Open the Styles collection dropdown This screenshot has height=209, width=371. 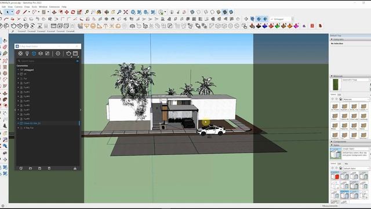(x=356, y=168)
